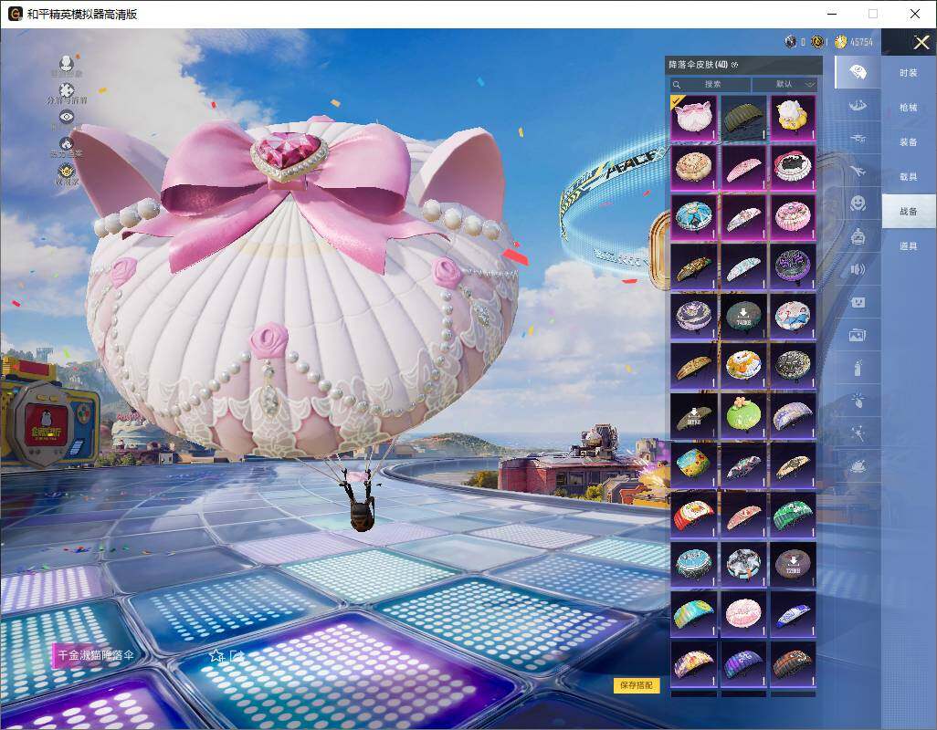Screen dimensions: 937x730
Task: Expand the 默认 sort dropdown
Action: (x=784, y=84)
